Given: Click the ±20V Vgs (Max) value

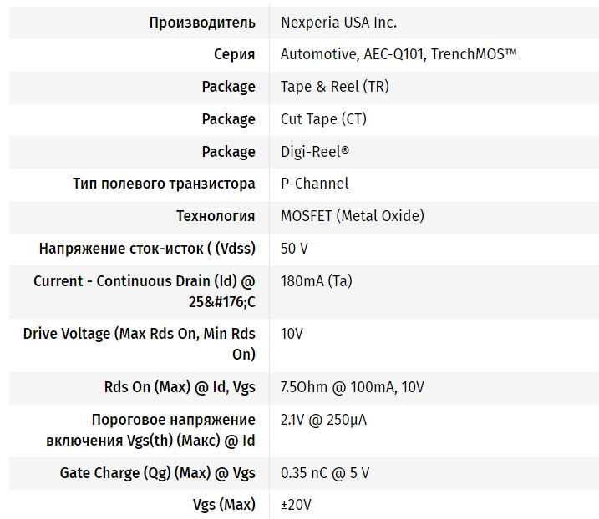Looking at the screenshot, I should (x=296, y=505).
